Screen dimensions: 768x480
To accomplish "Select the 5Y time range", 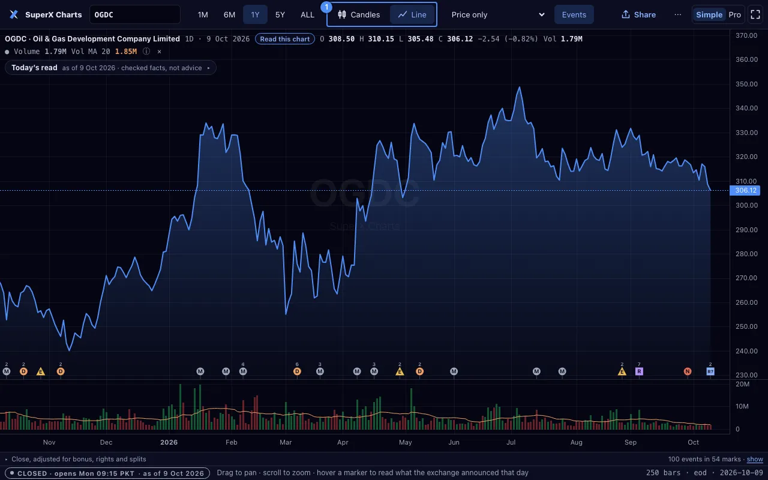I will (280, 14).
